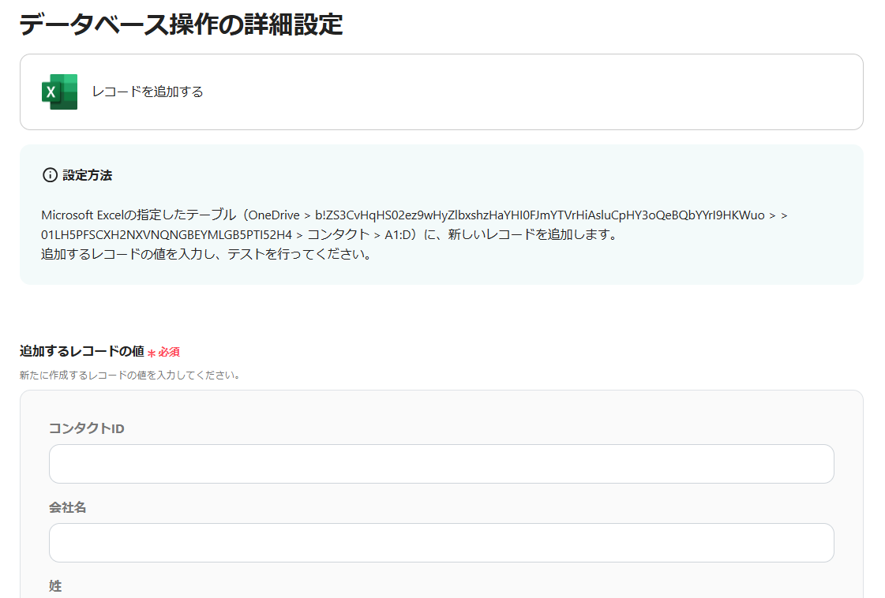
Task: Click the info icon beside 設定方法
Action: 50,175
